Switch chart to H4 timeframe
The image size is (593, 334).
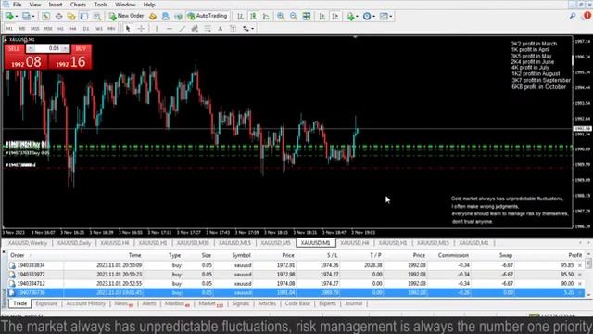(x=73, y=29)
